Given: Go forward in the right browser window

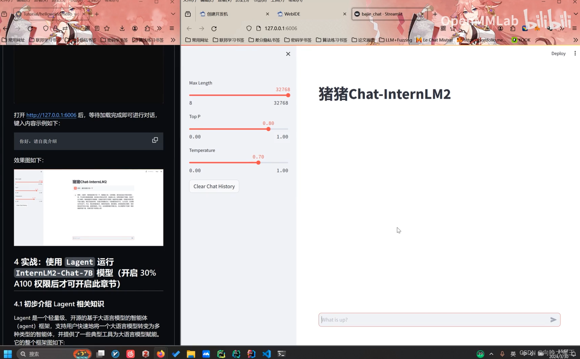Looking at the screenshot, I should click(x=201, y=29).
